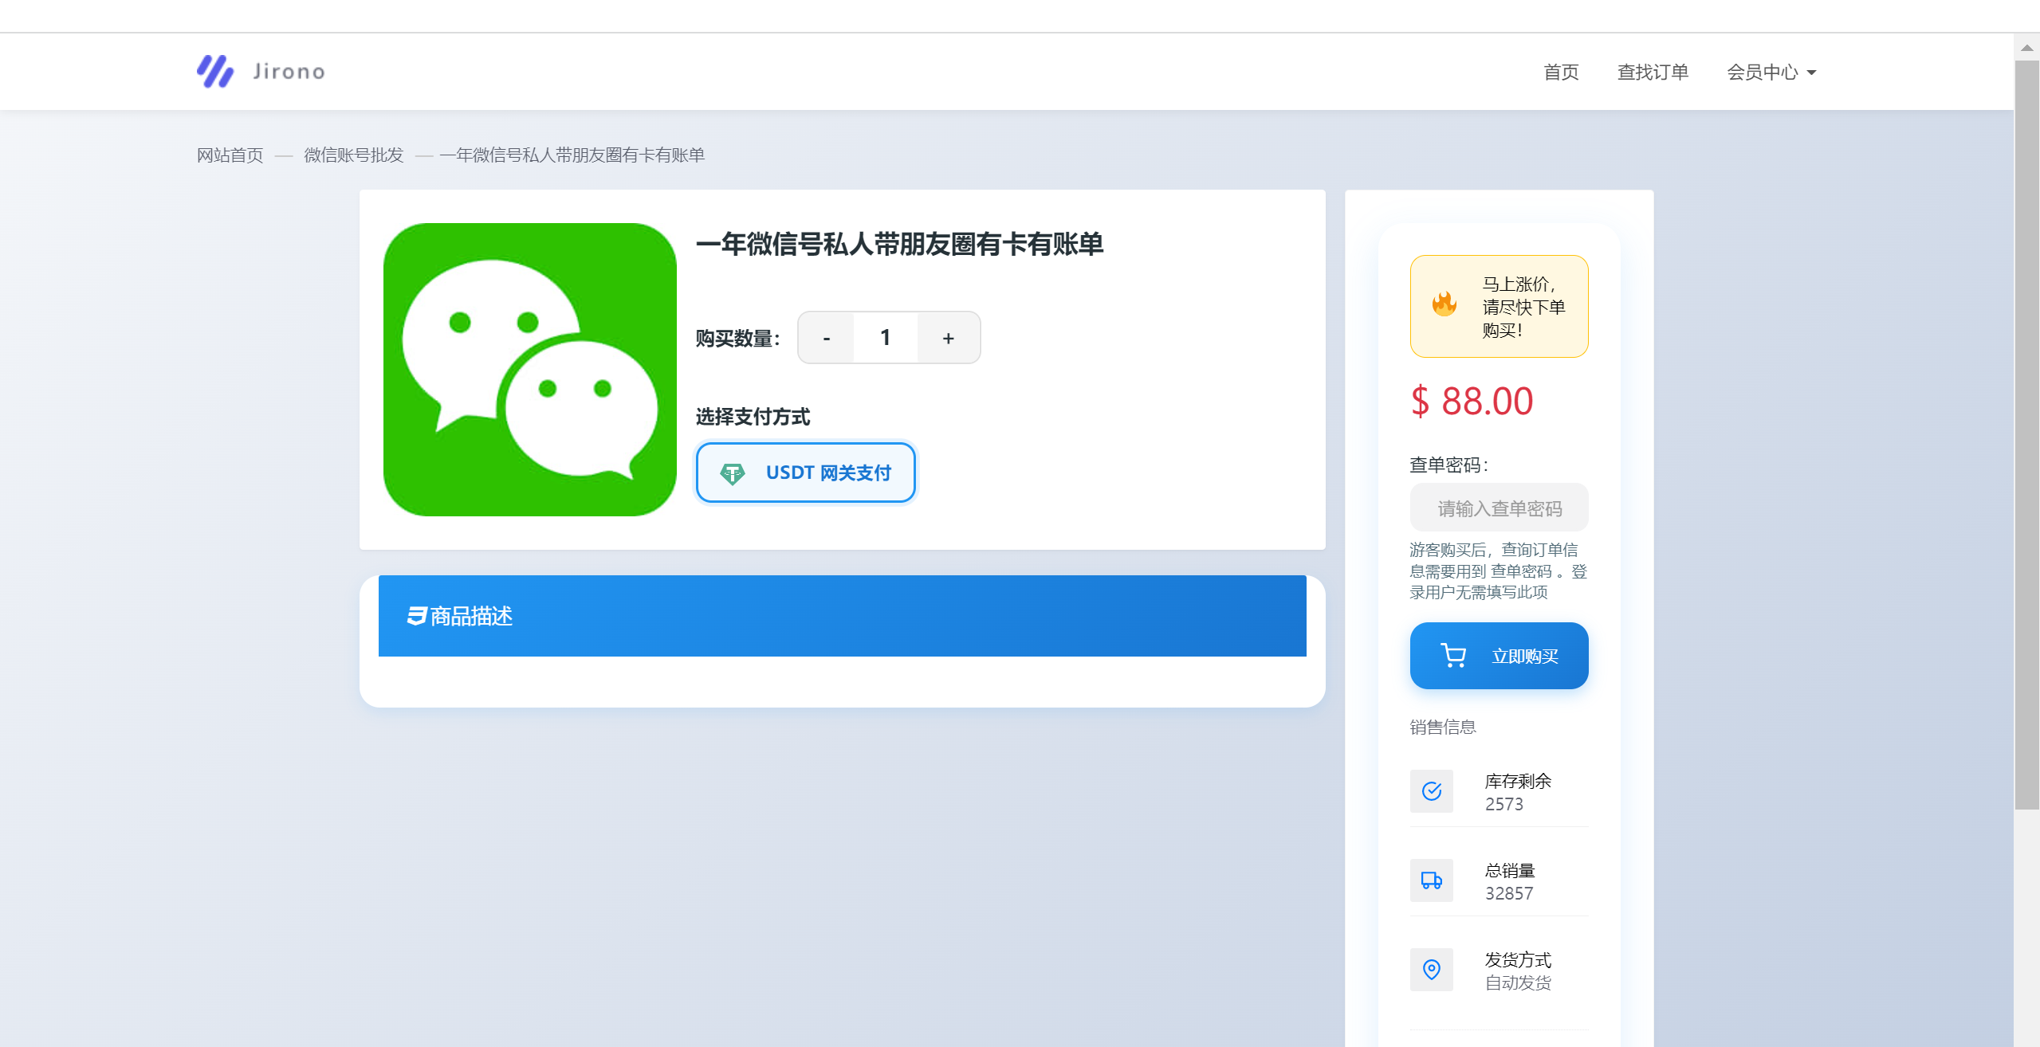Click the location pin icon by 发货方式

1432,970
